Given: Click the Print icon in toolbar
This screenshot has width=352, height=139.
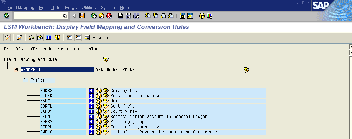Looking at the screenshot, I should pos(121,16).
